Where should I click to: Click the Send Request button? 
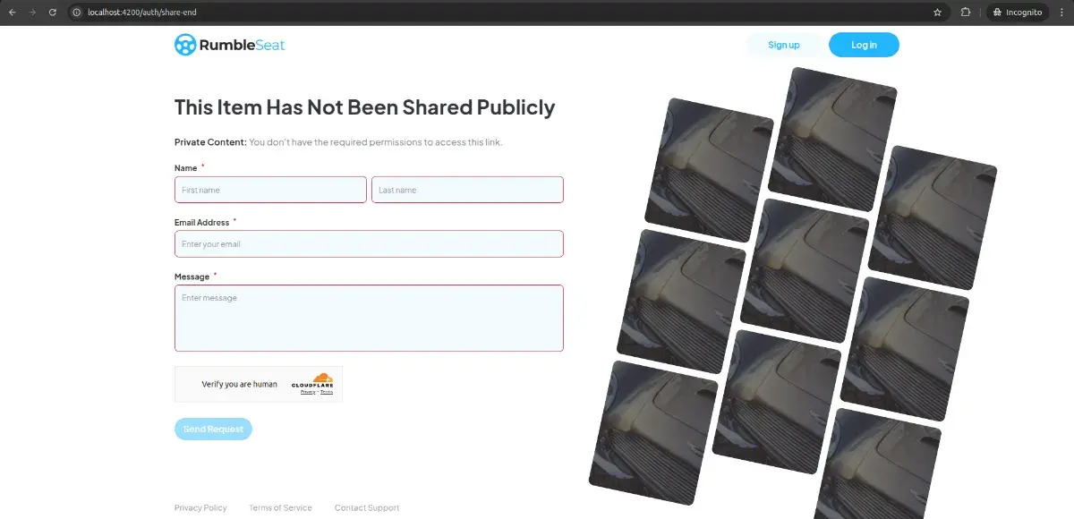pyautogui.click(x=213, y=429)
